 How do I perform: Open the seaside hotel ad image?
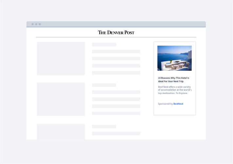(174, 58)
